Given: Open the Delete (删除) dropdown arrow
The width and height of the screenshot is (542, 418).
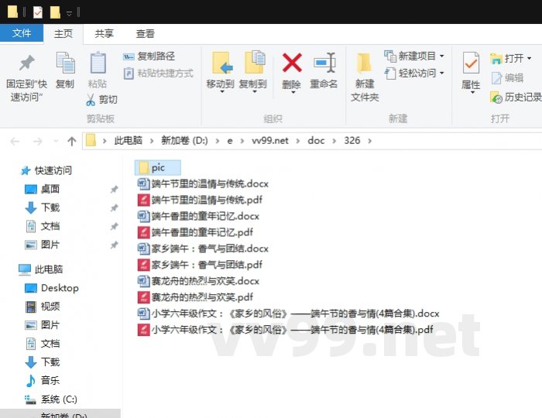Looking at the screenshot, I should tap(292, 92).
